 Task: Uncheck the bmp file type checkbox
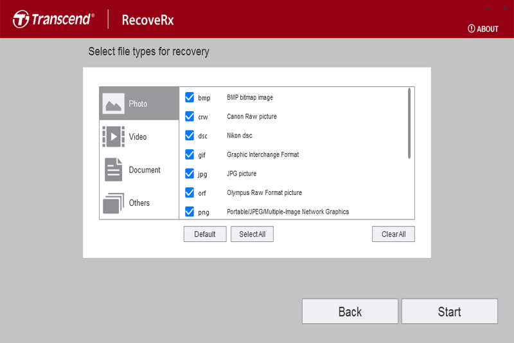[x=190, y=97]
